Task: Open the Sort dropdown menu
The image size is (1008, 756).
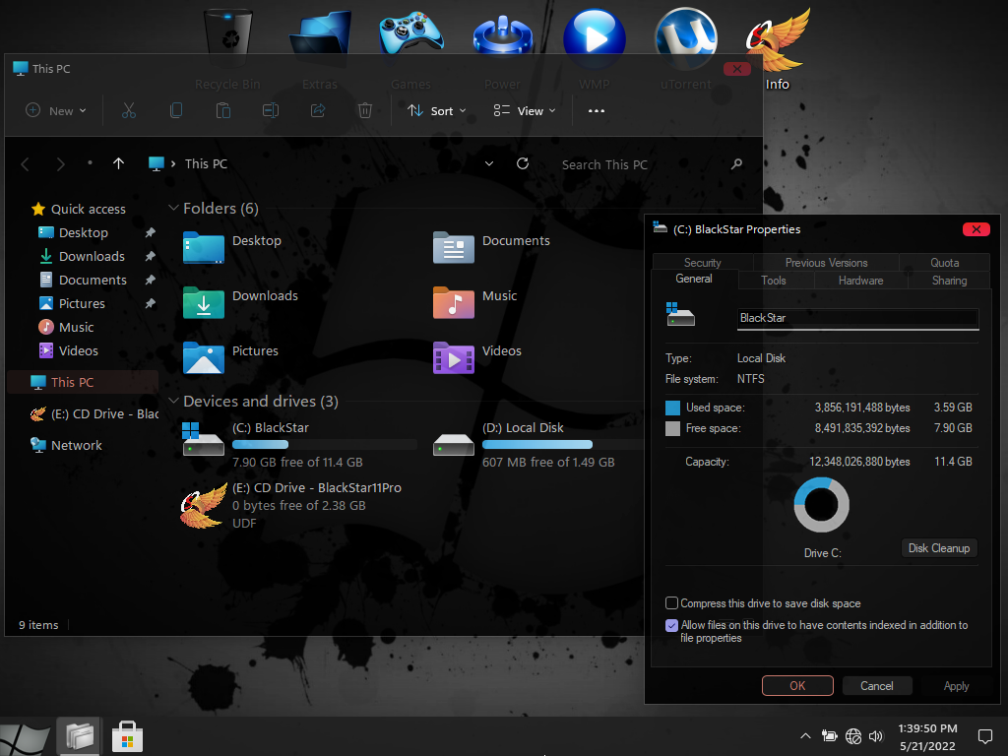Action: 436,110
